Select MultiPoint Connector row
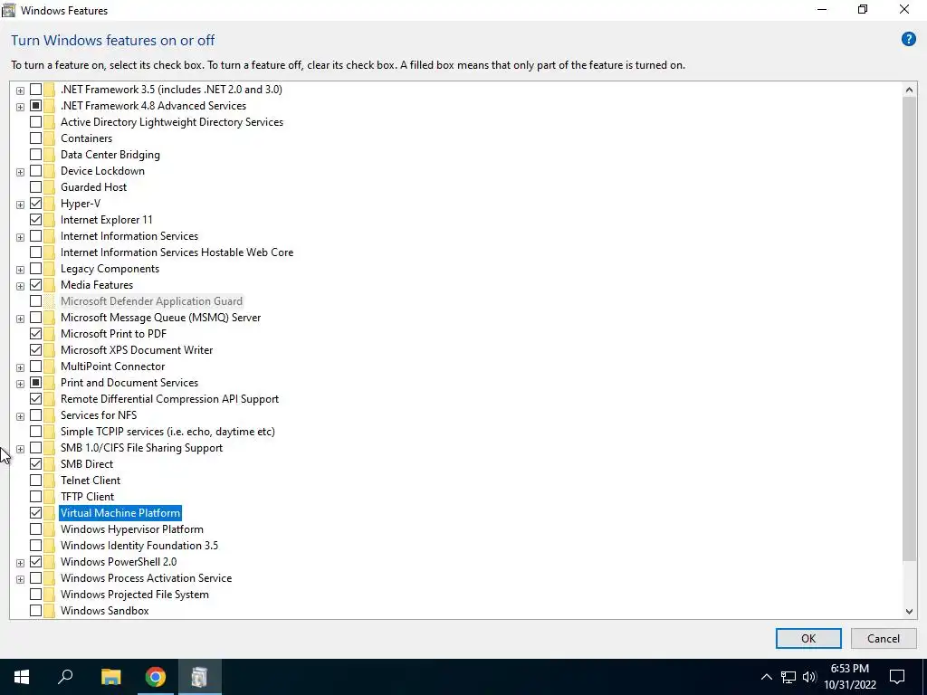927x695 pixels. pyautogui.click(x=112, y=367)
